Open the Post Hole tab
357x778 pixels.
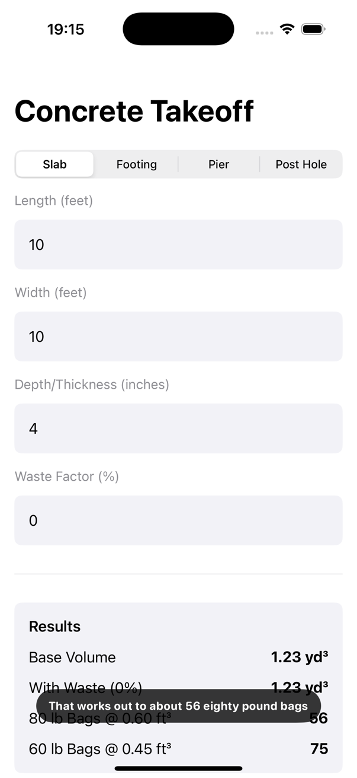[301, 164]
